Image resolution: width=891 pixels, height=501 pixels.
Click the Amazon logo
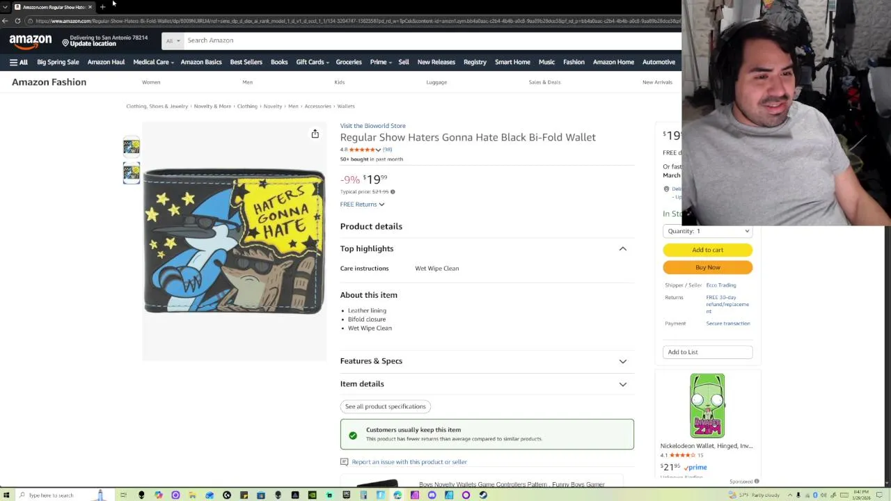coord(31,42)
